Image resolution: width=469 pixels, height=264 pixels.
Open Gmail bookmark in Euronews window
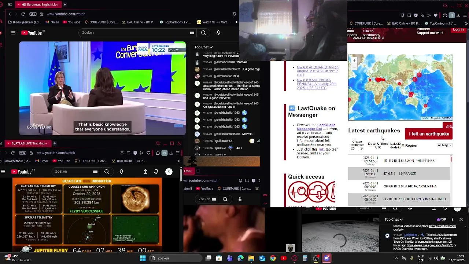[52, 22]
